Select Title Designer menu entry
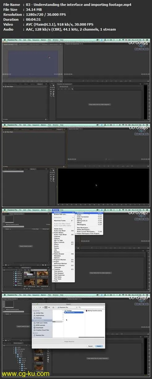Viewport: 152px width, 379px height. point(63,273)
